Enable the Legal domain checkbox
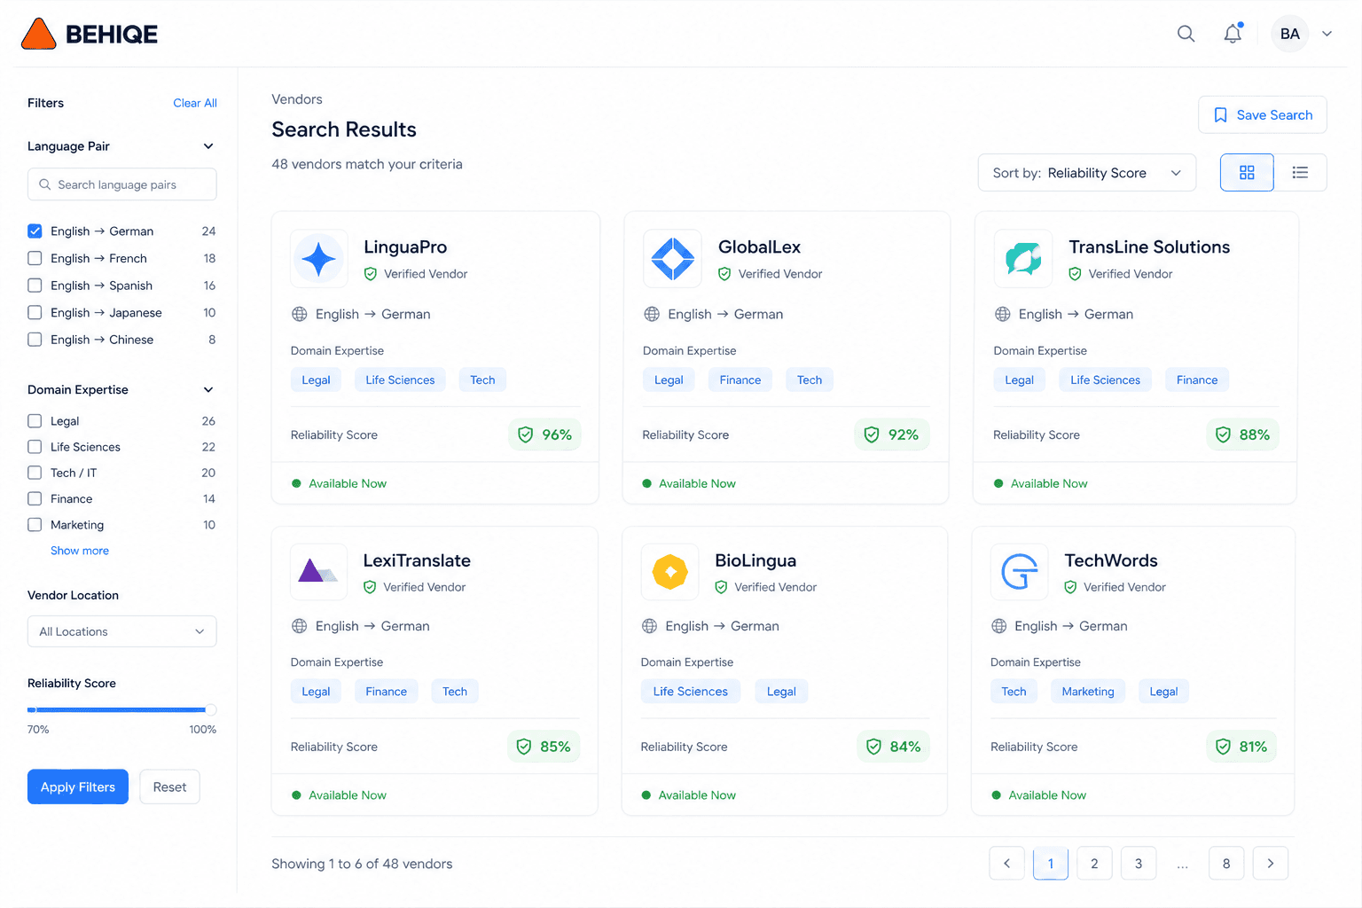The width and height of the screenshot is (1362, 908). coord(35,421)
